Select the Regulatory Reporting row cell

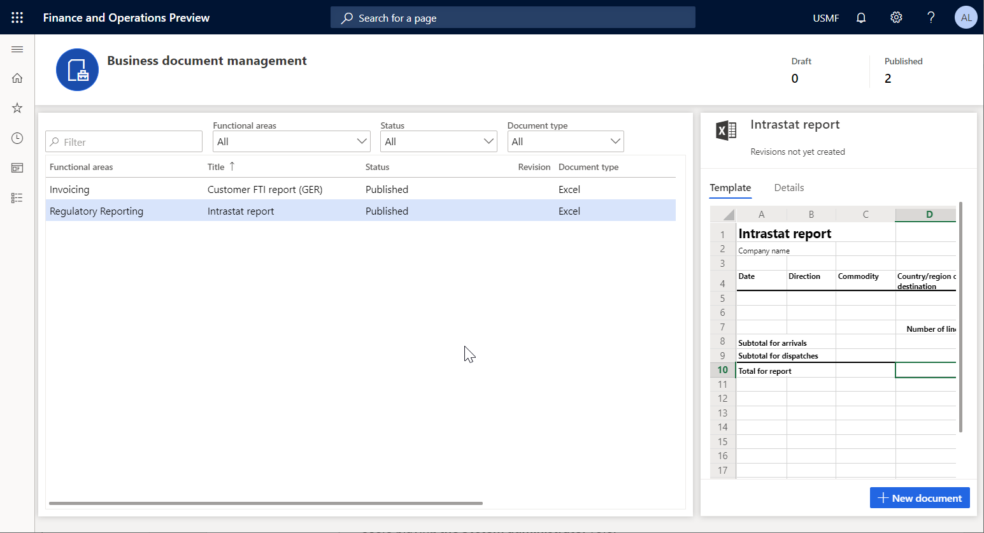tap(96, 211)
